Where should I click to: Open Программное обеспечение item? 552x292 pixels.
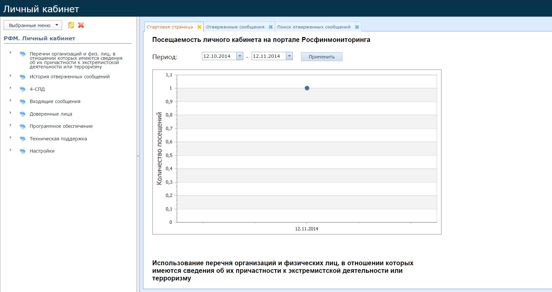[61, 126]
